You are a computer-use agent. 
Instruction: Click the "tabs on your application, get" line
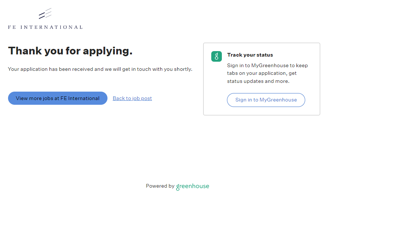[262, 73]
